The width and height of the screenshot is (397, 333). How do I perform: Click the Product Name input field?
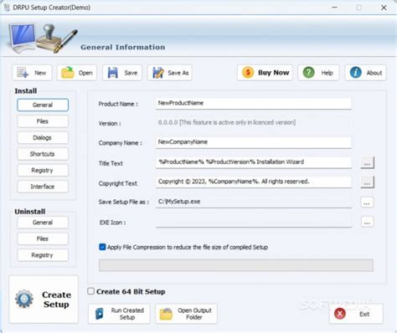(254, 103)
